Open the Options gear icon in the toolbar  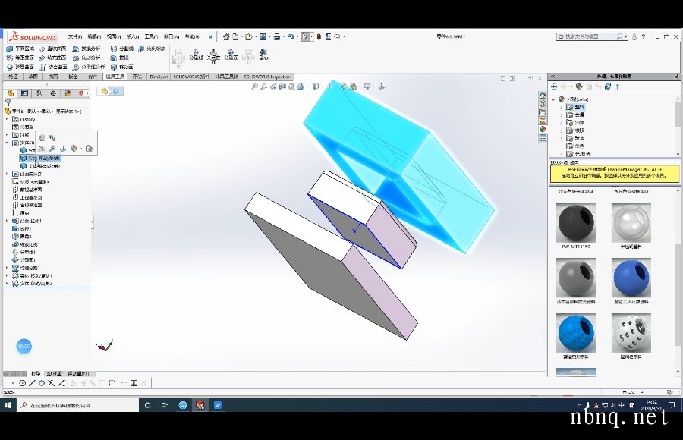337,37
